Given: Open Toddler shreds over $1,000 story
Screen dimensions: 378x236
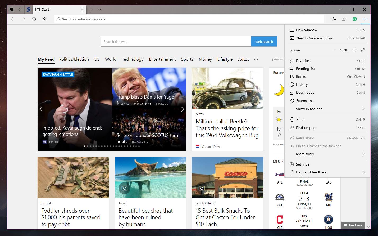Looking at the screenshot, I should 71,217.
